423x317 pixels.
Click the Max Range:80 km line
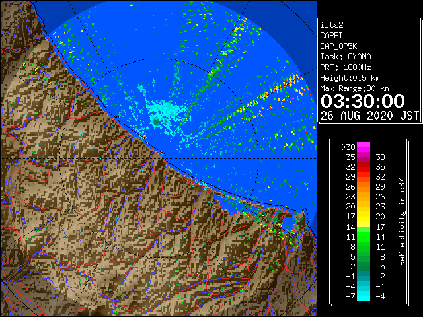tap(354, 88)
